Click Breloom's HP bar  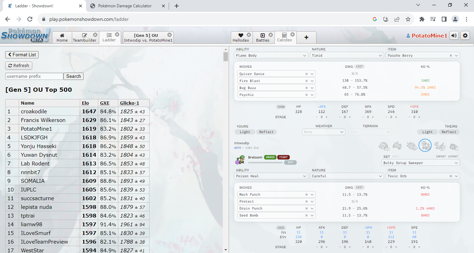point(265,162)
